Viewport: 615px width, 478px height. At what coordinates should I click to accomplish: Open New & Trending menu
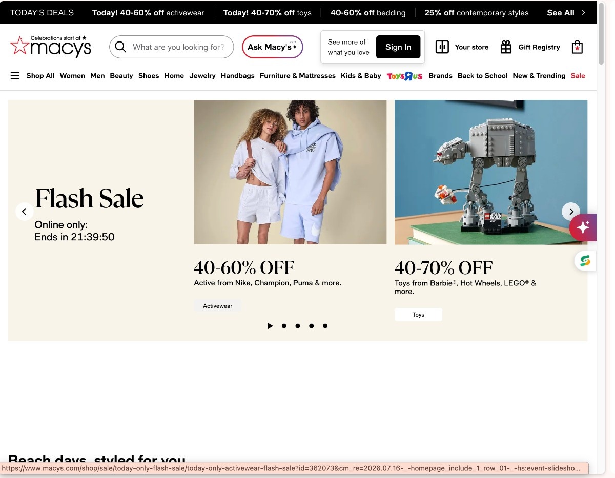[539, 76]
